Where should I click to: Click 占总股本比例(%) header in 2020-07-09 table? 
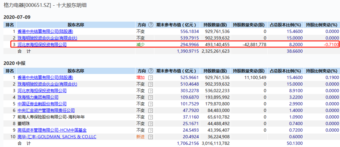click(286, 25)
